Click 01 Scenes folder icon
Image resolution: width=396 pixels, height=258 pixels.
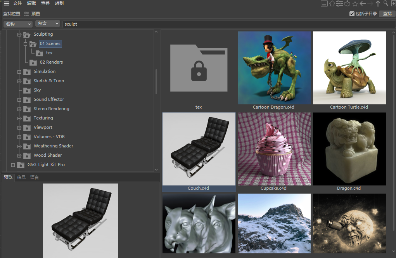(x=33, y=44)
